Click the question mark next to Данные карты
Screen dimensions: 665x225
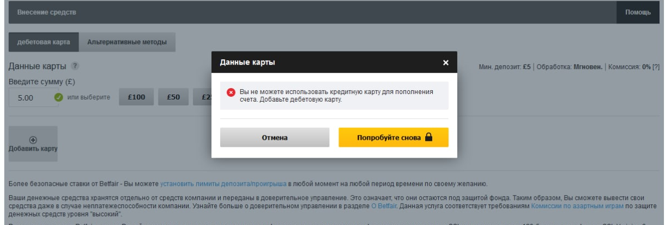[x=75, y=66]
